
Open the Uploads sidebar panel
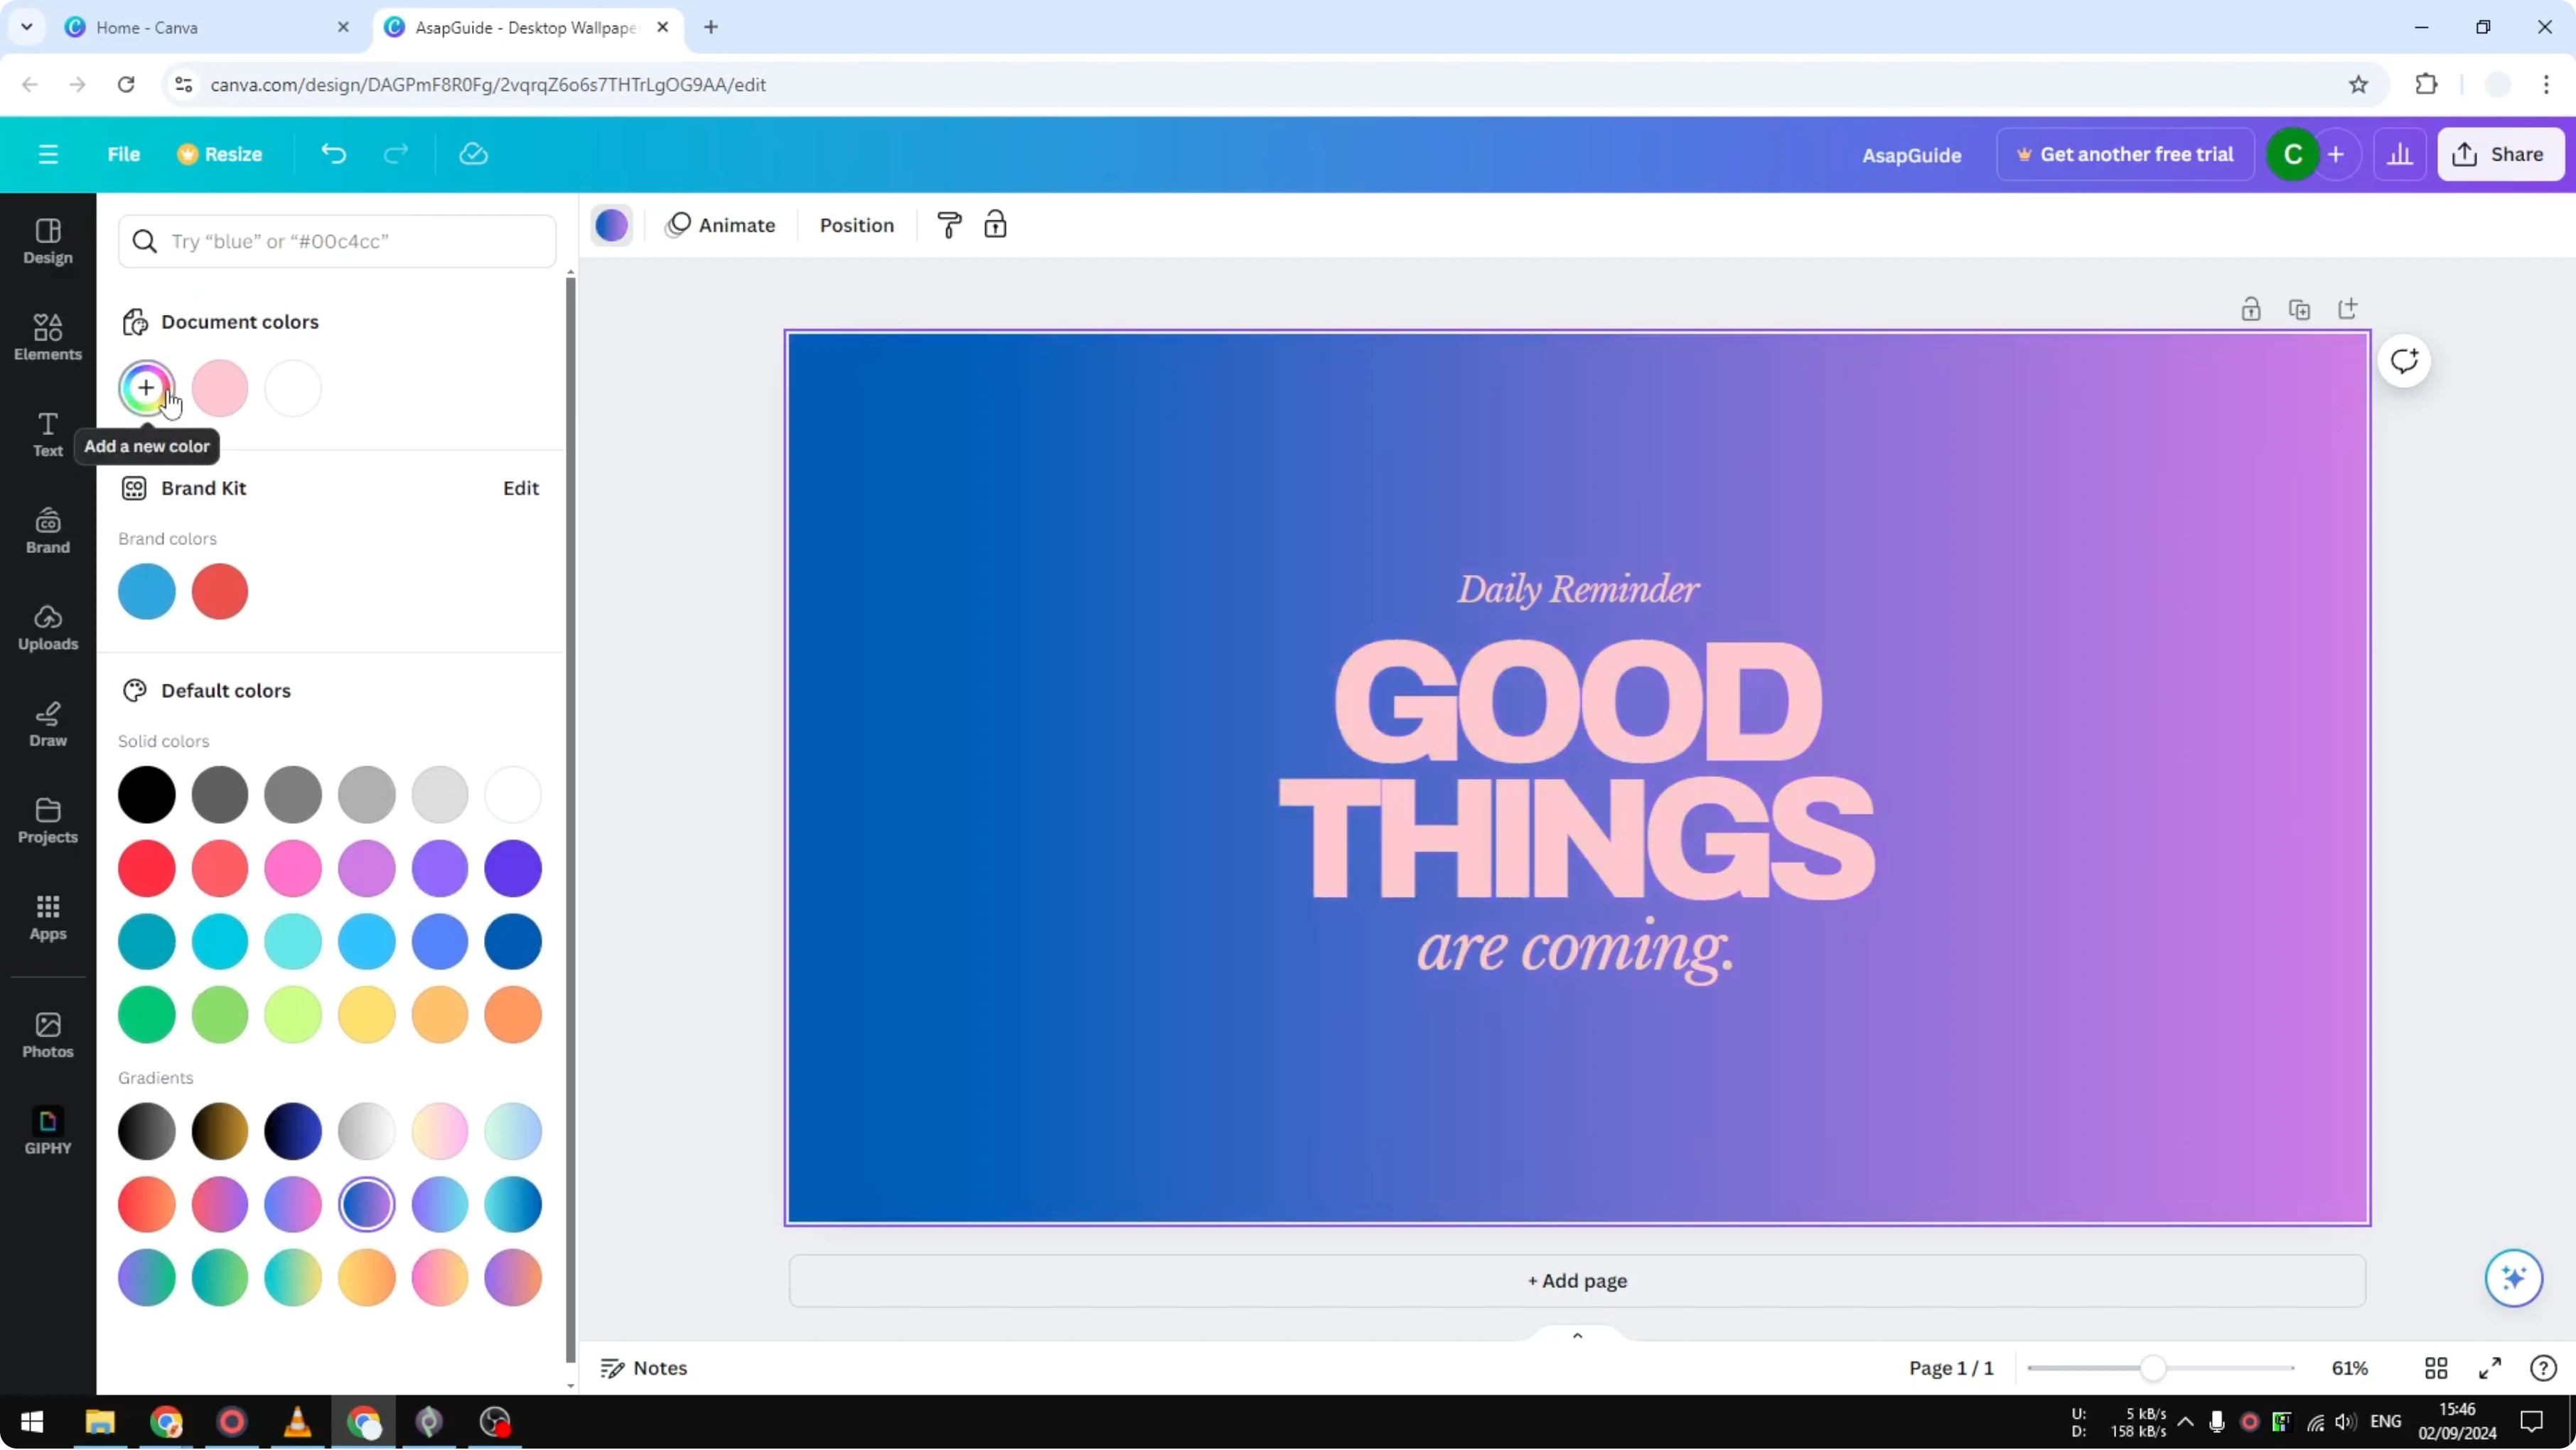pyautogui.click(x=48, y=627)
